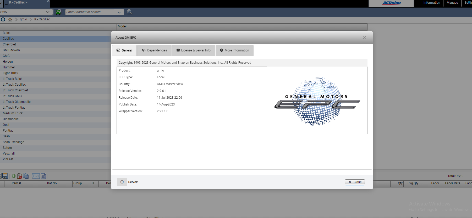Follow the K - Cadillac breadcrumb link
Image resolution: width=472 pixels, height=218 pixels.
coord(42,19)
